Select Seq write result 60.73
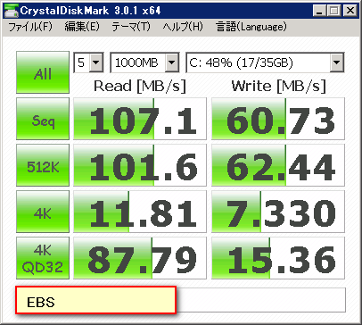Image resolution: width=362 pixels, height=325 pixels. click(278, 119)
